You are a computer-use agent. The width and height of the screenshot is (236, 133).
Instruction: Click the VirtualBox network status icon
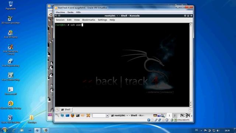click(160, 120)
